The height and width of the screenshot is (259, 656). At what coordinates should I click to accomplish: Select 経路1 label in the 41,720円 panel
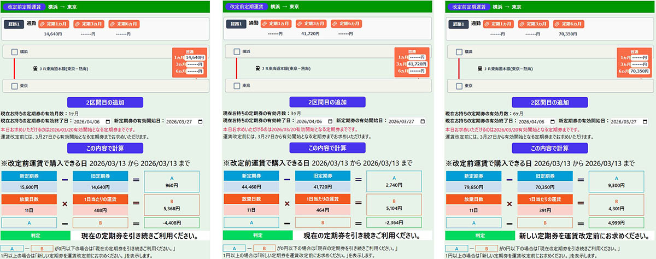pos(236,25)
